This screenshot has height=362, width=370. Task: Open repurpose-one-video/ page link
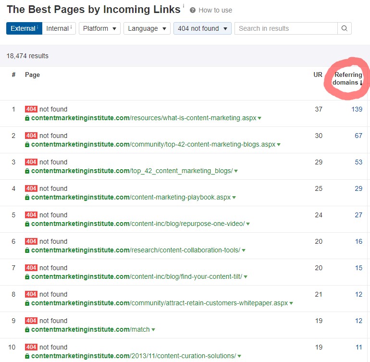(x=138, y=224)
